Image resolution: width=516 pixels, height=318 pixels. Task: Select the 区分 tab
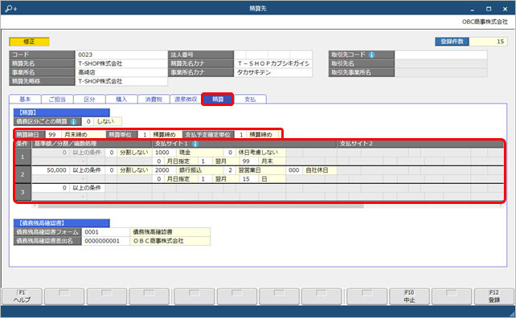coord(89,99)
